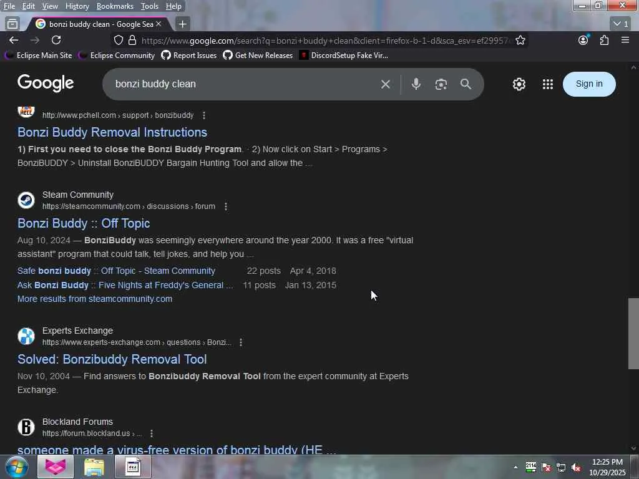Open the Google apps grid
The image size is (639, 479).
[548, 84]
